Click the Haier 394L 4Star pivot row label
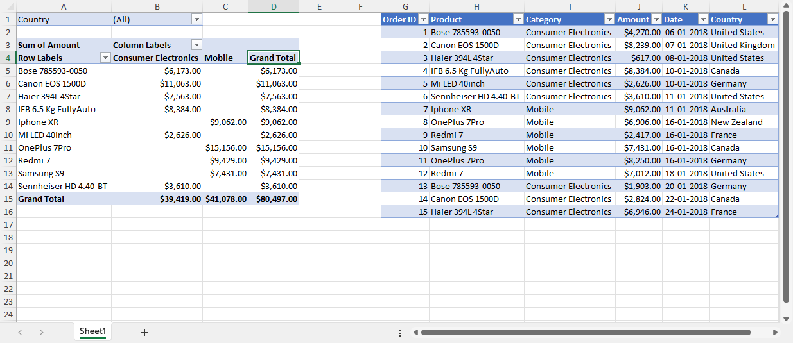This screenshot has height=343, width=793. click(64, 96)
